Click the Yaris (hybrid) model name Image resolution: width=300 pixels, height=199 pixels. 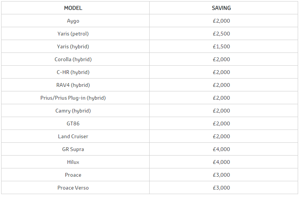point(73,46)
